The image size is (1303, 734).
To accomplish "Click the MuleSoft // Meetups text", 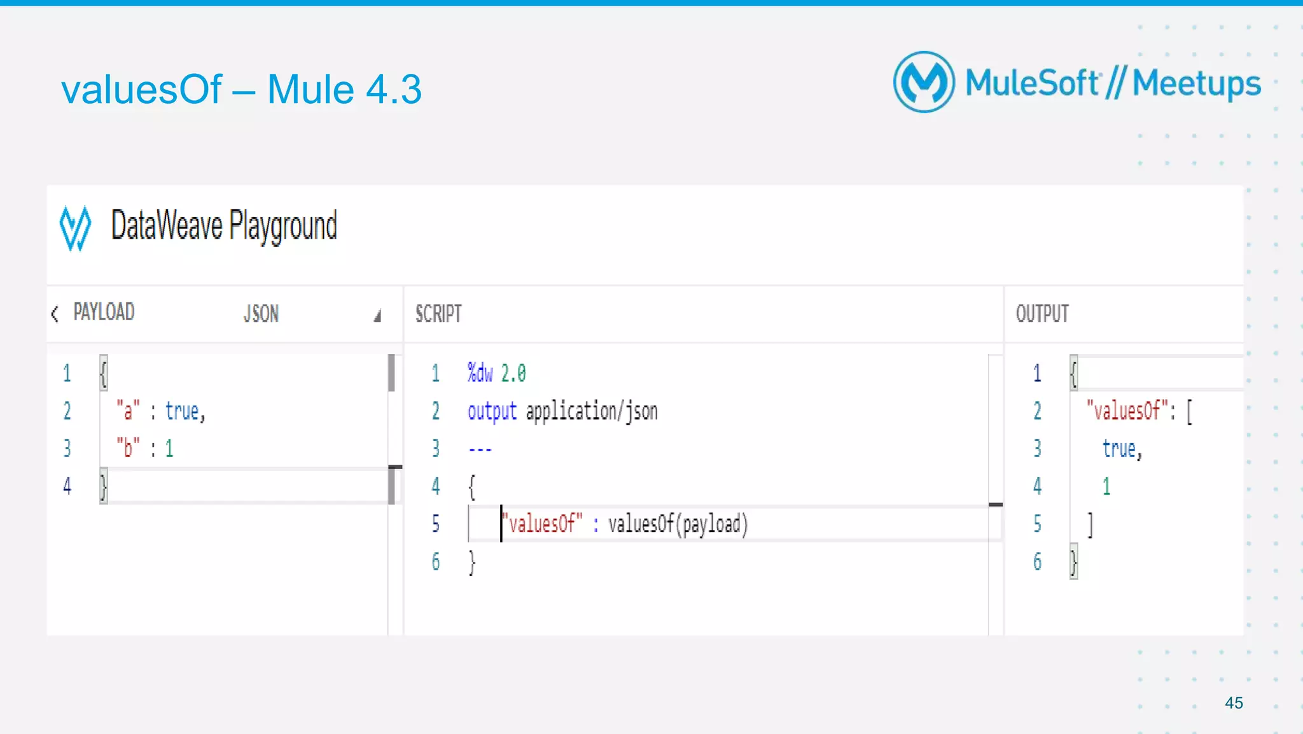I will click(1113, 83).
